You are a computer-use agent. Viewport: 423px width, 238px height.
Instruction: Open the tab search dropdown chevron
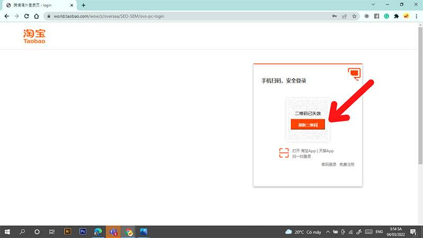point(373,5)
